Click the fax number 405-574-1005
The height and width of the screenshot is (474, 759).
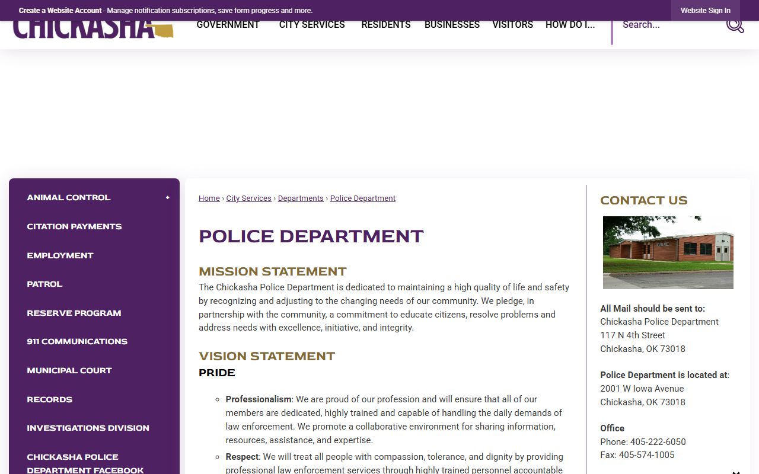[x=647, y=455]
